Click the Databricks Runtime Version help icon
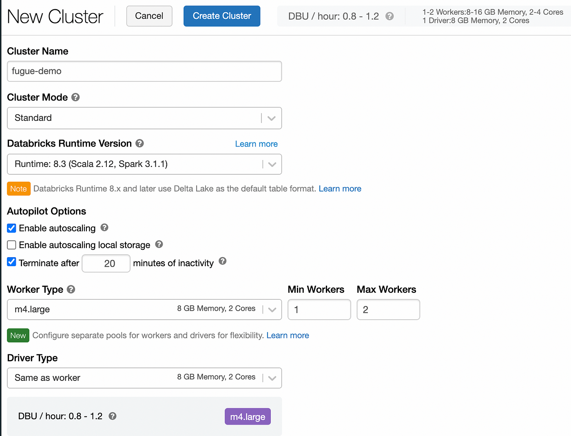This screenshot has width=571, height=436. pyautogui.click(x=139, y=143)
